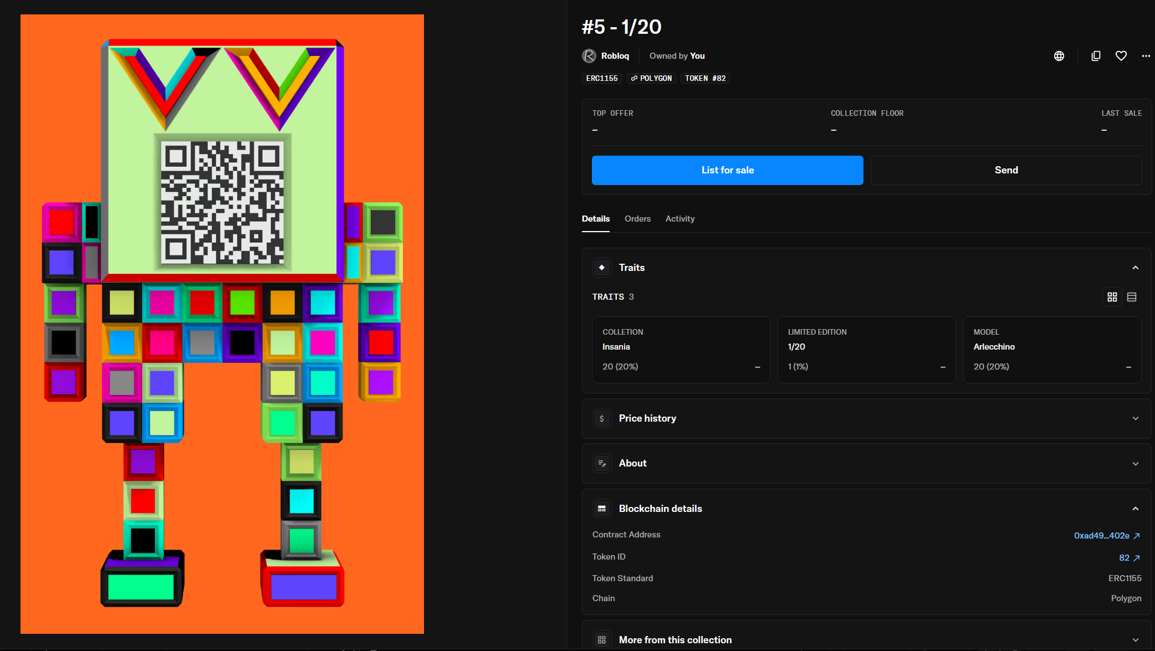Open Contract Address external link arrow
Screen dimensions: 1155x651
coord(1137,536)
